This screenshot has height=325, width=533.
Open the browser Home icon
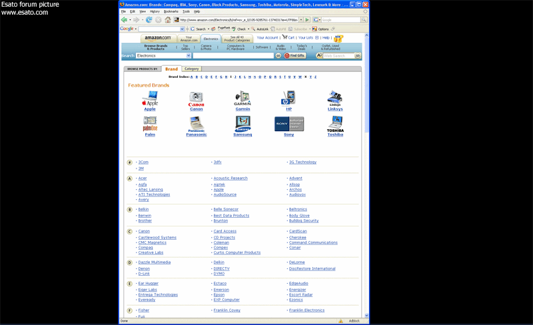(x=168, y=20)
